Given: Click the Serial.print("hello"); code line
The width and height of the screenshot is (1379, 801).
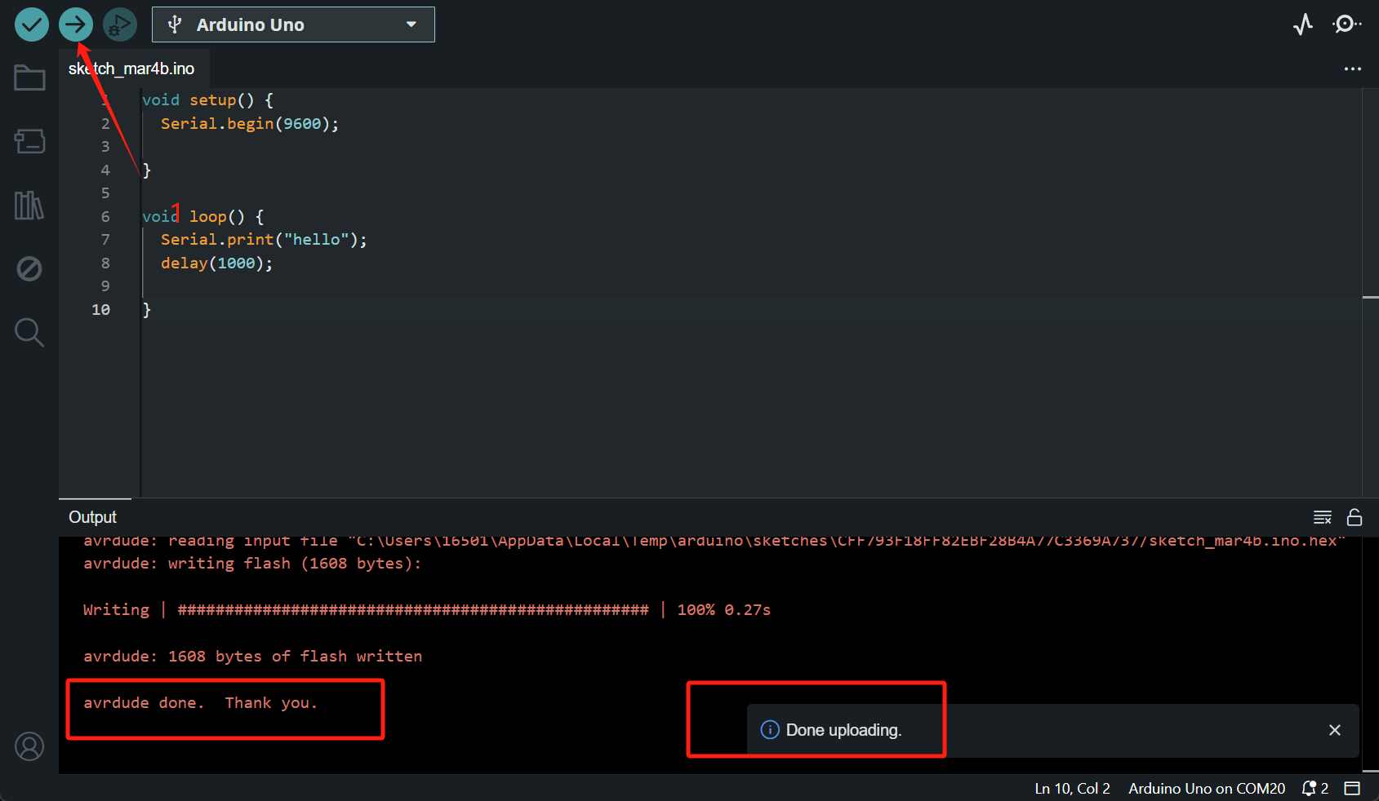Looking at the screenshot, I should [264, 240].
